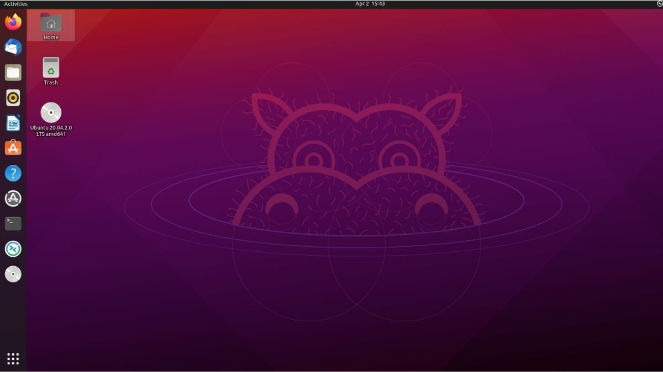The height and width of the screenshot is (372, 663).
Task: Open Ubuntu Software center
Action: [x=13, y=148]
